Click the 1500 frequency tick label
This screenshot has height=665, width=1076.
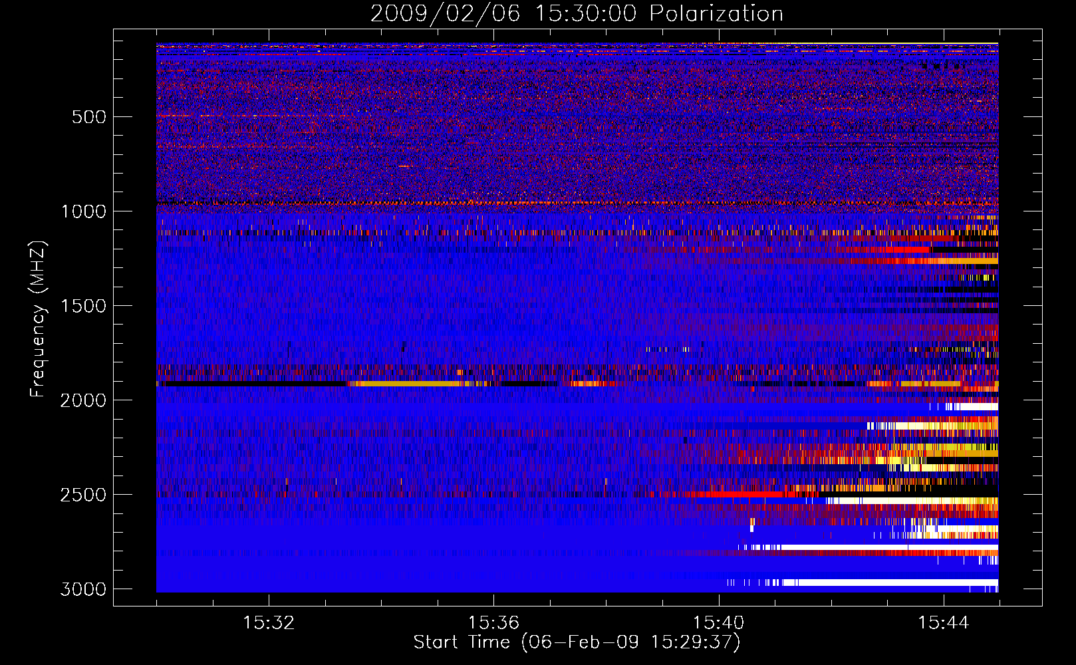click(83, 306)
